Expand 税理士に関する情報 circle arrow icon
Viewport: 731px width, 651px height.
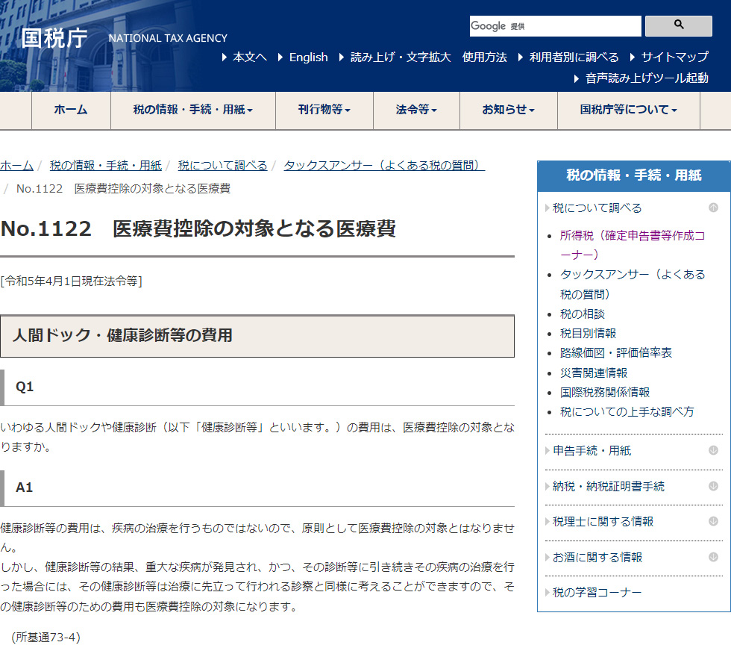point(713,522)
